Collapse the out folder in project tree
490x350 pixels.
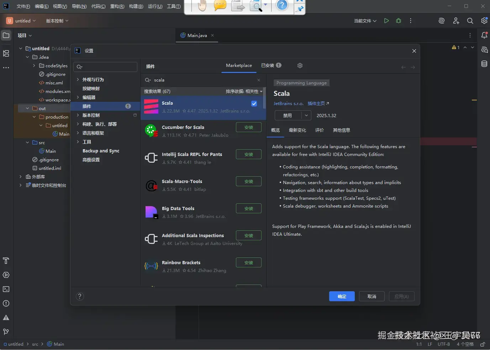pyautogui.click(x=27, y=108)
